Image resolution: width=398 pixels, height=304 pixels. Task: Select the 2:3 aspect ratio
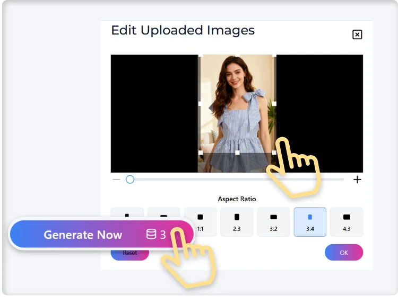pos(237,222)
